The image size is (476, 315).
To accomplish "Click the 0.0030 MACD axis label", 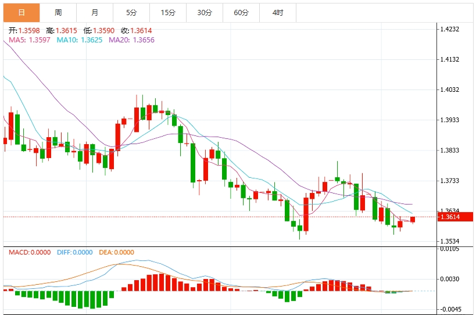I will 450,279.
